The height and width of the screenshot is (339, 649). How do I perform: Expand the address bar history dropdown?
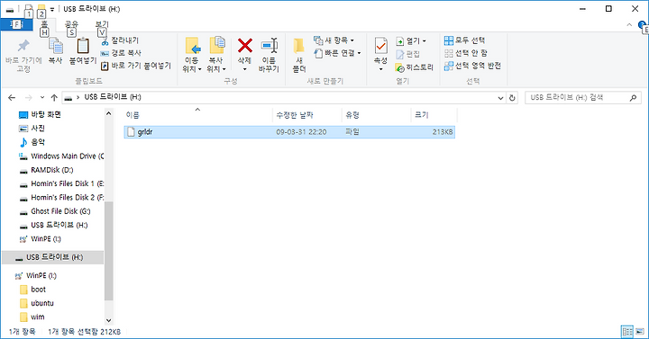500,98
